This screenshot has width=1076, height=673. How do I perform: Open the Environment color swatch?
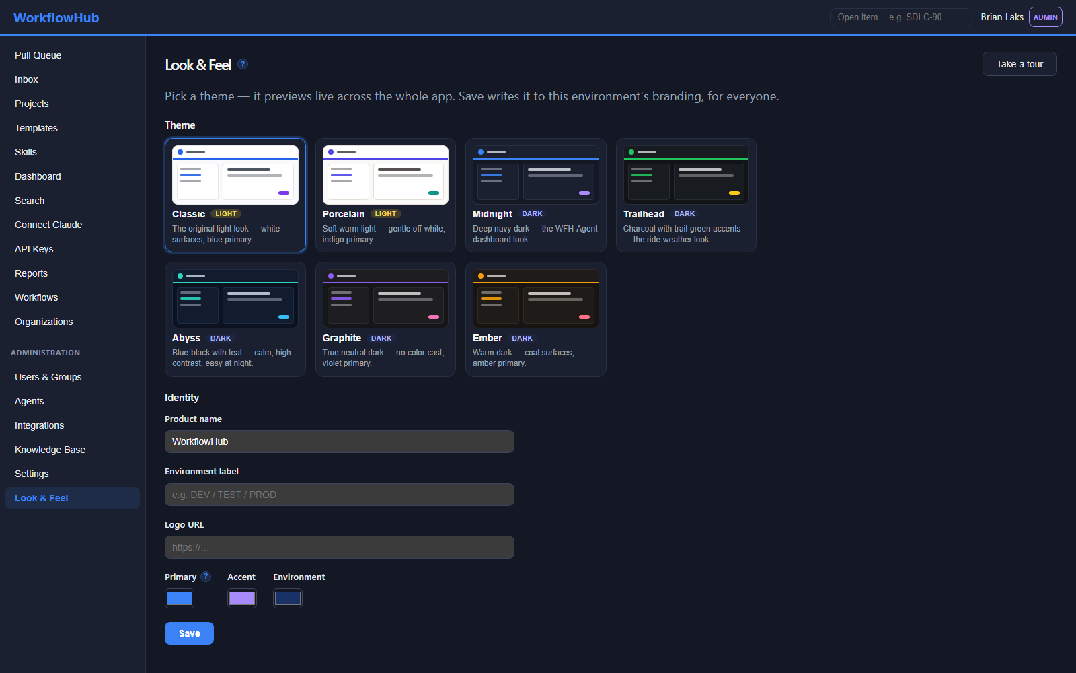pyautogui.click(x=288, y=598)
